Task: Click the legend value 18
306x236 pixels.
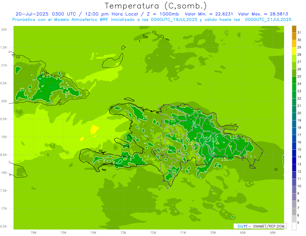Action: click(299, 128)
